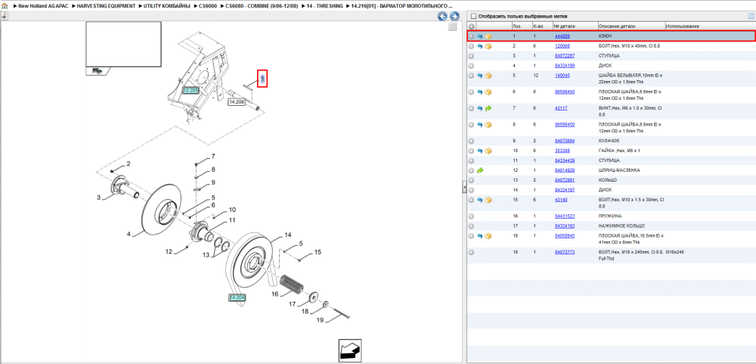Open figure reference 14.208 on the diagram
Screen dimensions: 756x364
coord(236,102)
